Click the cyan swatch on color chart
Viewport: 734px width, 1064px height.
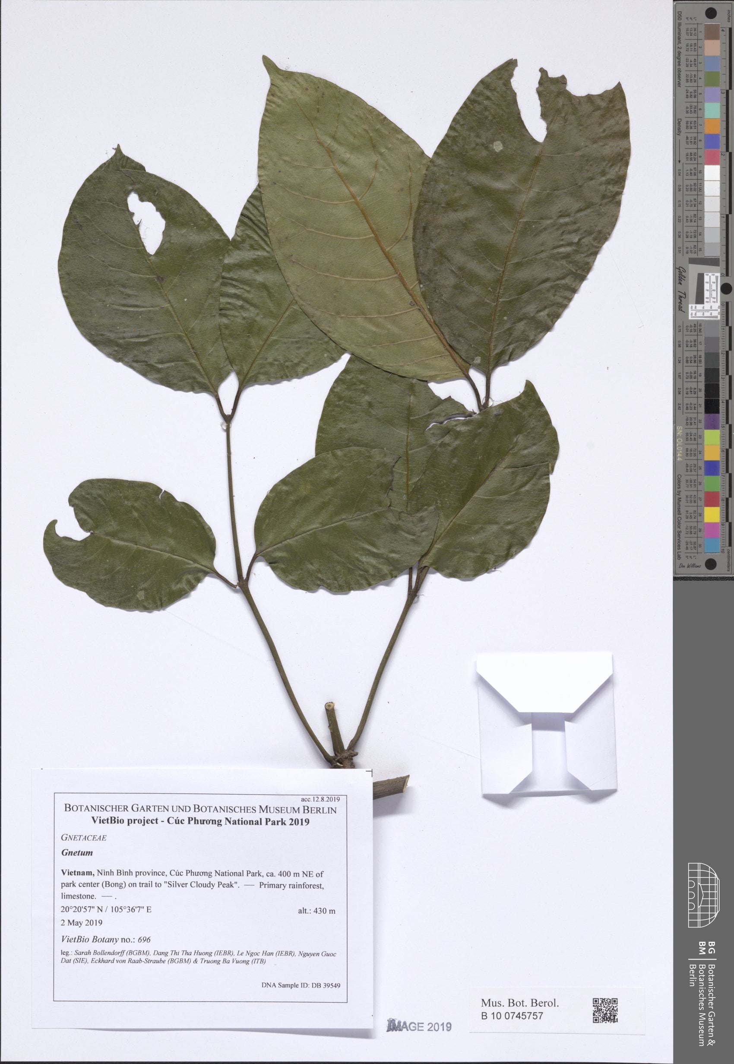point(712,545)
